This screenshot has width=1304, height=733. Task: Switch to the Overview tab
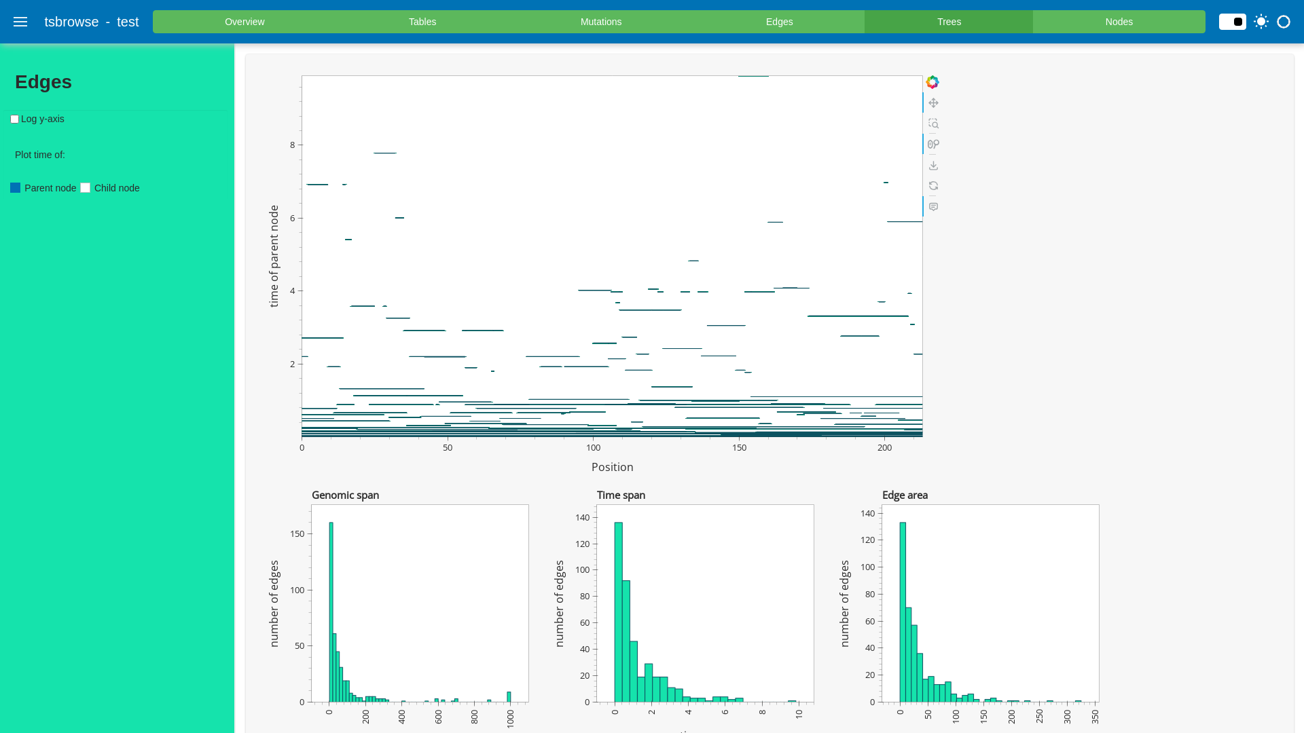click(x=244, y=22)
